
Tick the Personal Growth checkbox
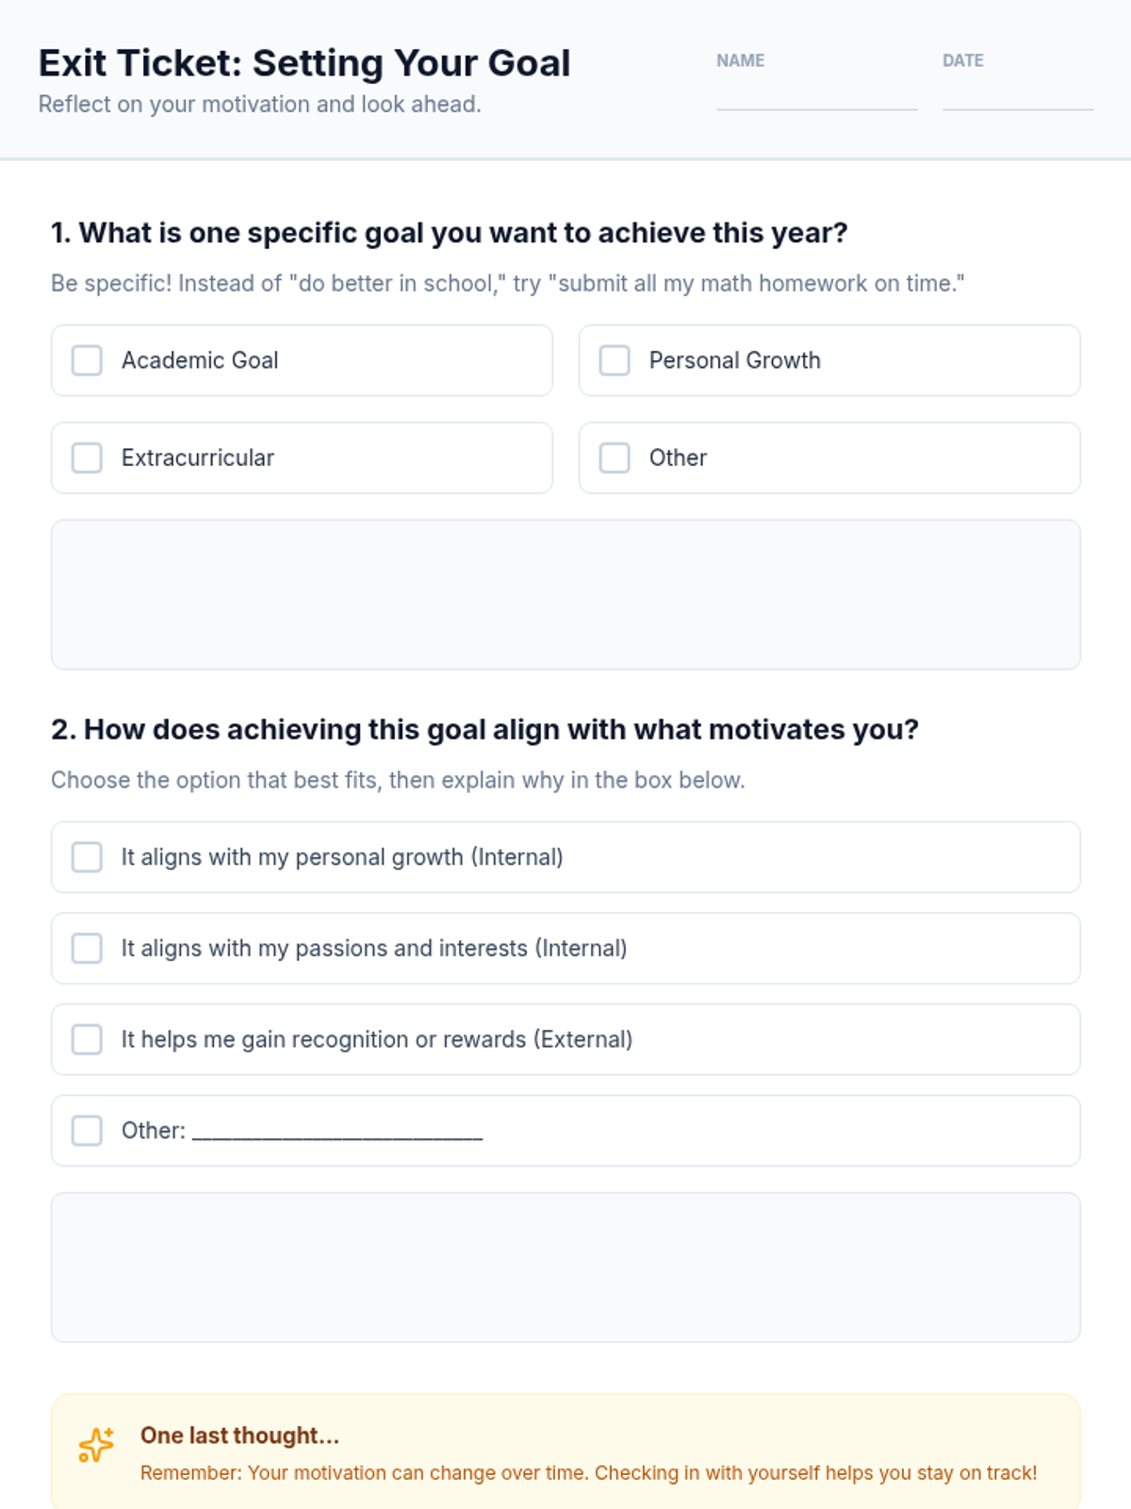tap(615, 360)
